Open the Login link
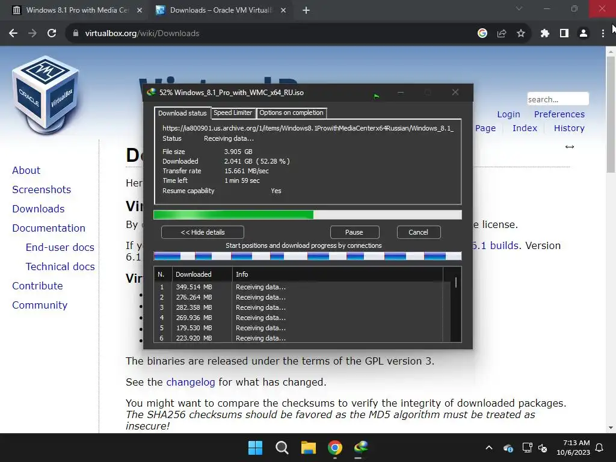616x462 pixels. tap(508, 114)
